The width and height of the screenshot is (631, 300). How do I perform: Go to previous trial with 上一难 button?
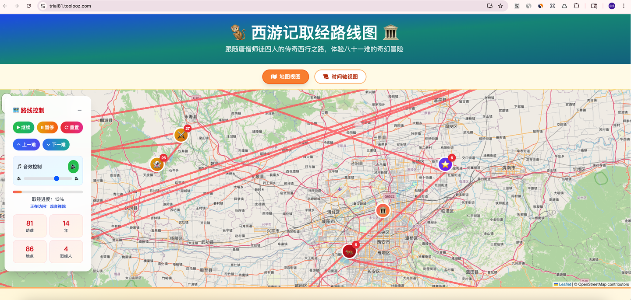[26, 144]
